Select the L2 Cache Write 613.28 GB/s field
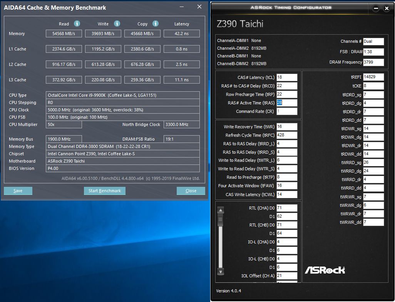Viewport: 395px width, 302px height. click(103, 64)
